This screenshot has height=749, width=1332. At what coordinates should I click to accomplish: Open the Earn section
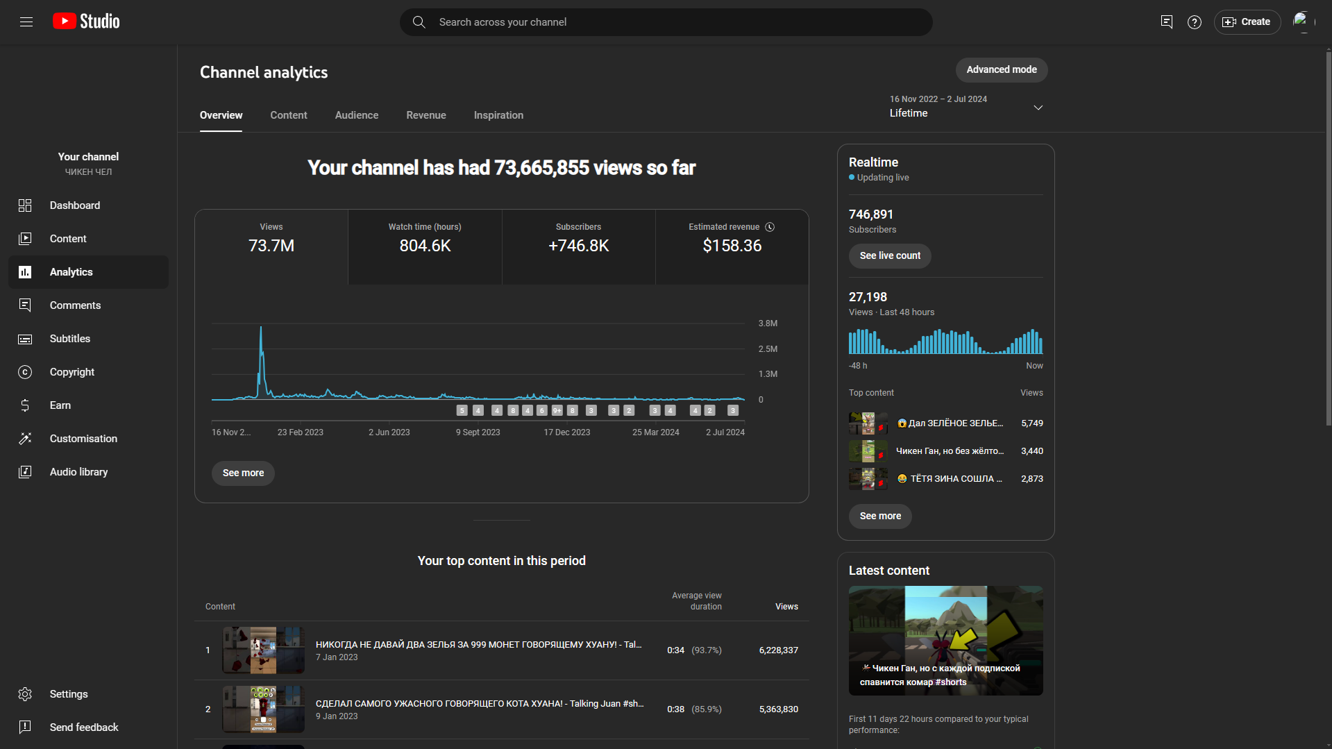point(60,405)
